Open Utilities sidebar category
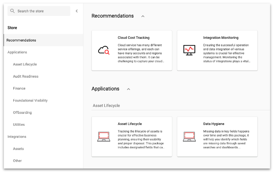 pyautogui.click(x=19, y=124)
